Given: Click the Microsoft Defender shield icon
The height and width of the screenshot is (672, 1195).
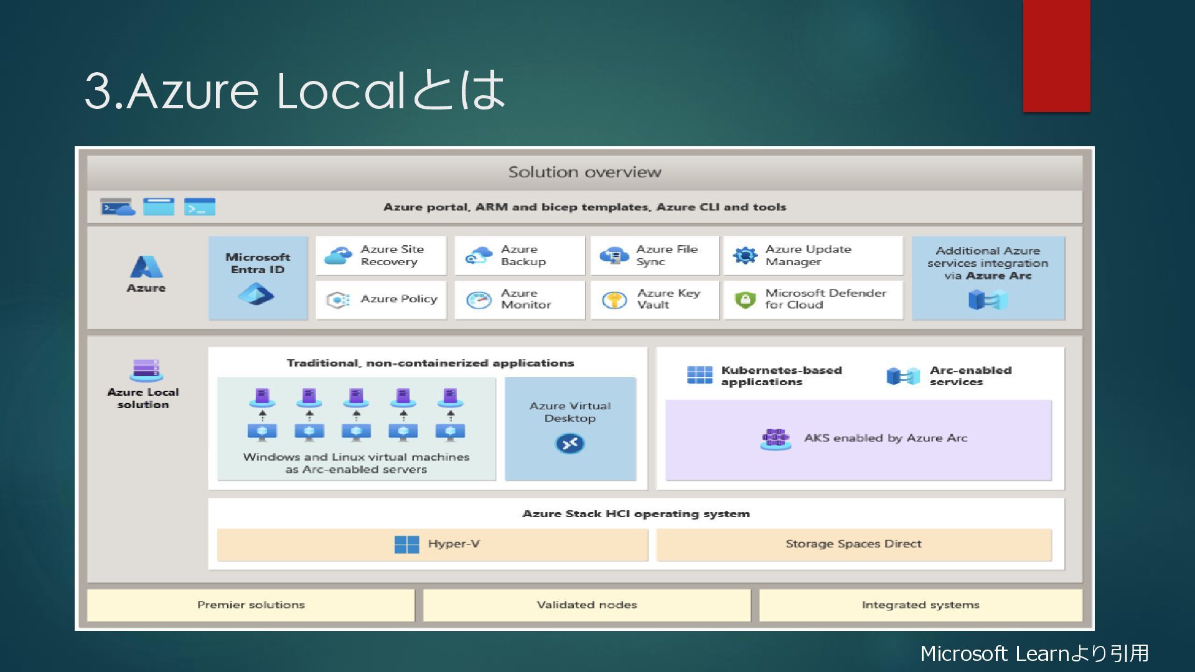Looking at the screenshot, I should [744, 300].
